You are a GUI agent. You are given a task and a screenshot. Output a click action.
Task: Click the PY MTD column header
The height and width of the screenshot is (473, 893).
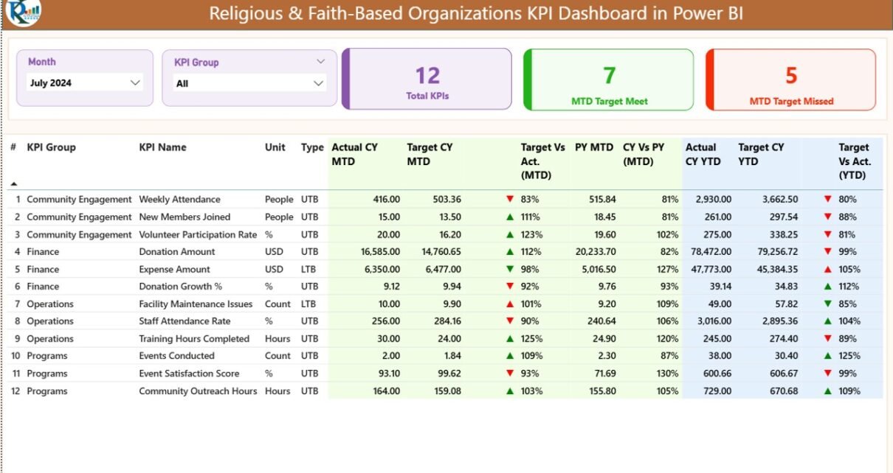[594, 147]
